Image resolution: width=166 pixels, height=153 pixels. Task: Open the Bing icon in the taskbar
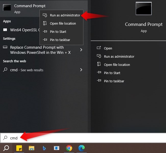44,148
